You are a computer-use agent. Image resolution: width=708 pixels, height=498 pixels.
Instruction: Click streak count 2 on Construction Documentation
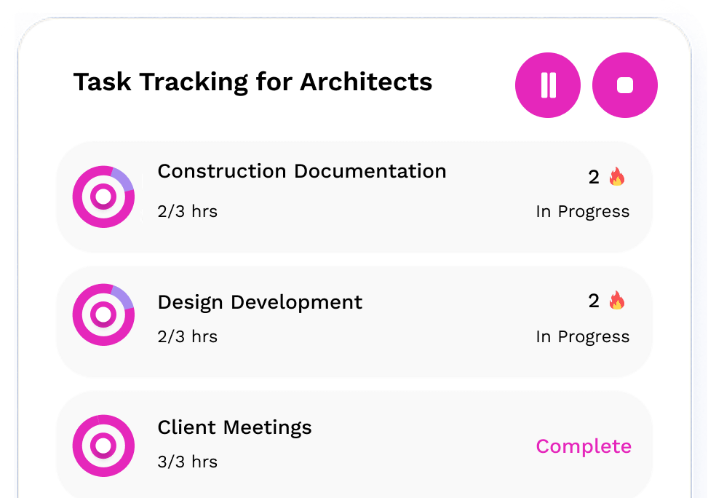(x=594, y=177)
